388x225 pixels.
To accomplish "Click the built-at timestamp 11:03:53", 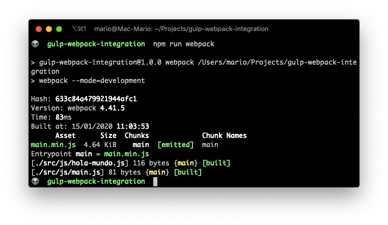I will (x=132, y=126).
